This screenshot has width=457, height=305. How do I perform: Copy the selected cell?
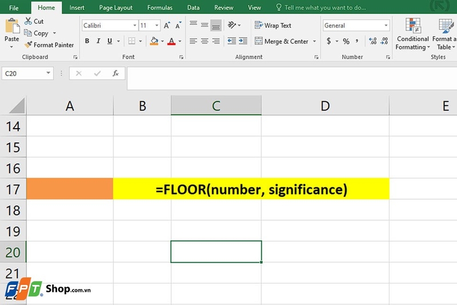[x=36, y=33]
